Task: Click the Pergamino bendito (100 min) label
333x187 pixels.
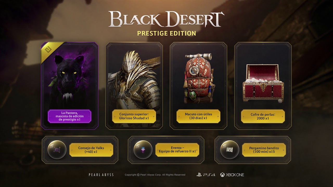Action: pos(264,150)
